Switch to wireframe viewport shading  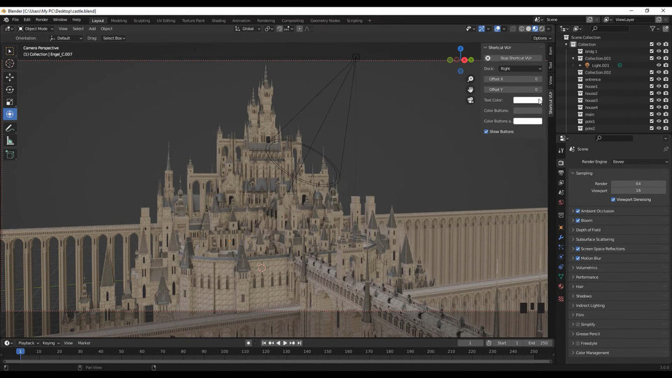click(522, 29)
